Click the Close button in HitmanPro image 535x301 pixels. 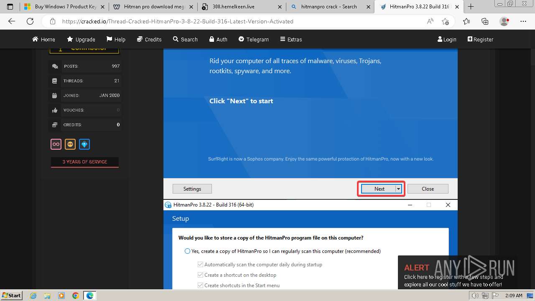tap(428, 189)
